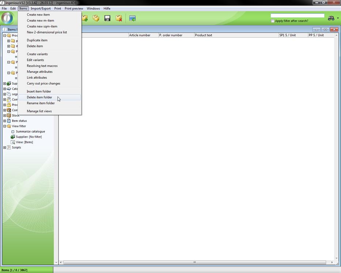This screenshot has height=273, width=341.
Task: Open dropdown arrow beside binoculars
Action: click(x=338, y=18)
